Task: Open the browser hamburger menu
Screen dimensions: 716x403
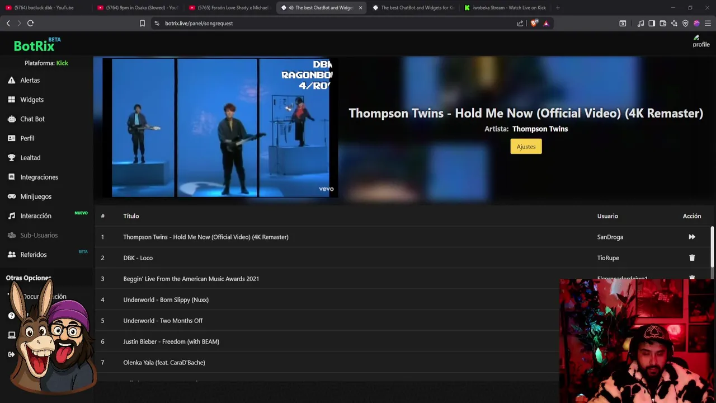Action: (708, 23)
